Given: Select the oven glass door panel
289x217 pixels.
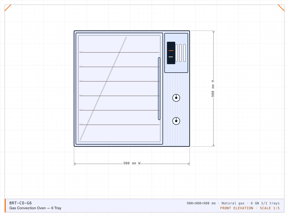Looking at the screenshot, I should (119, 89).
